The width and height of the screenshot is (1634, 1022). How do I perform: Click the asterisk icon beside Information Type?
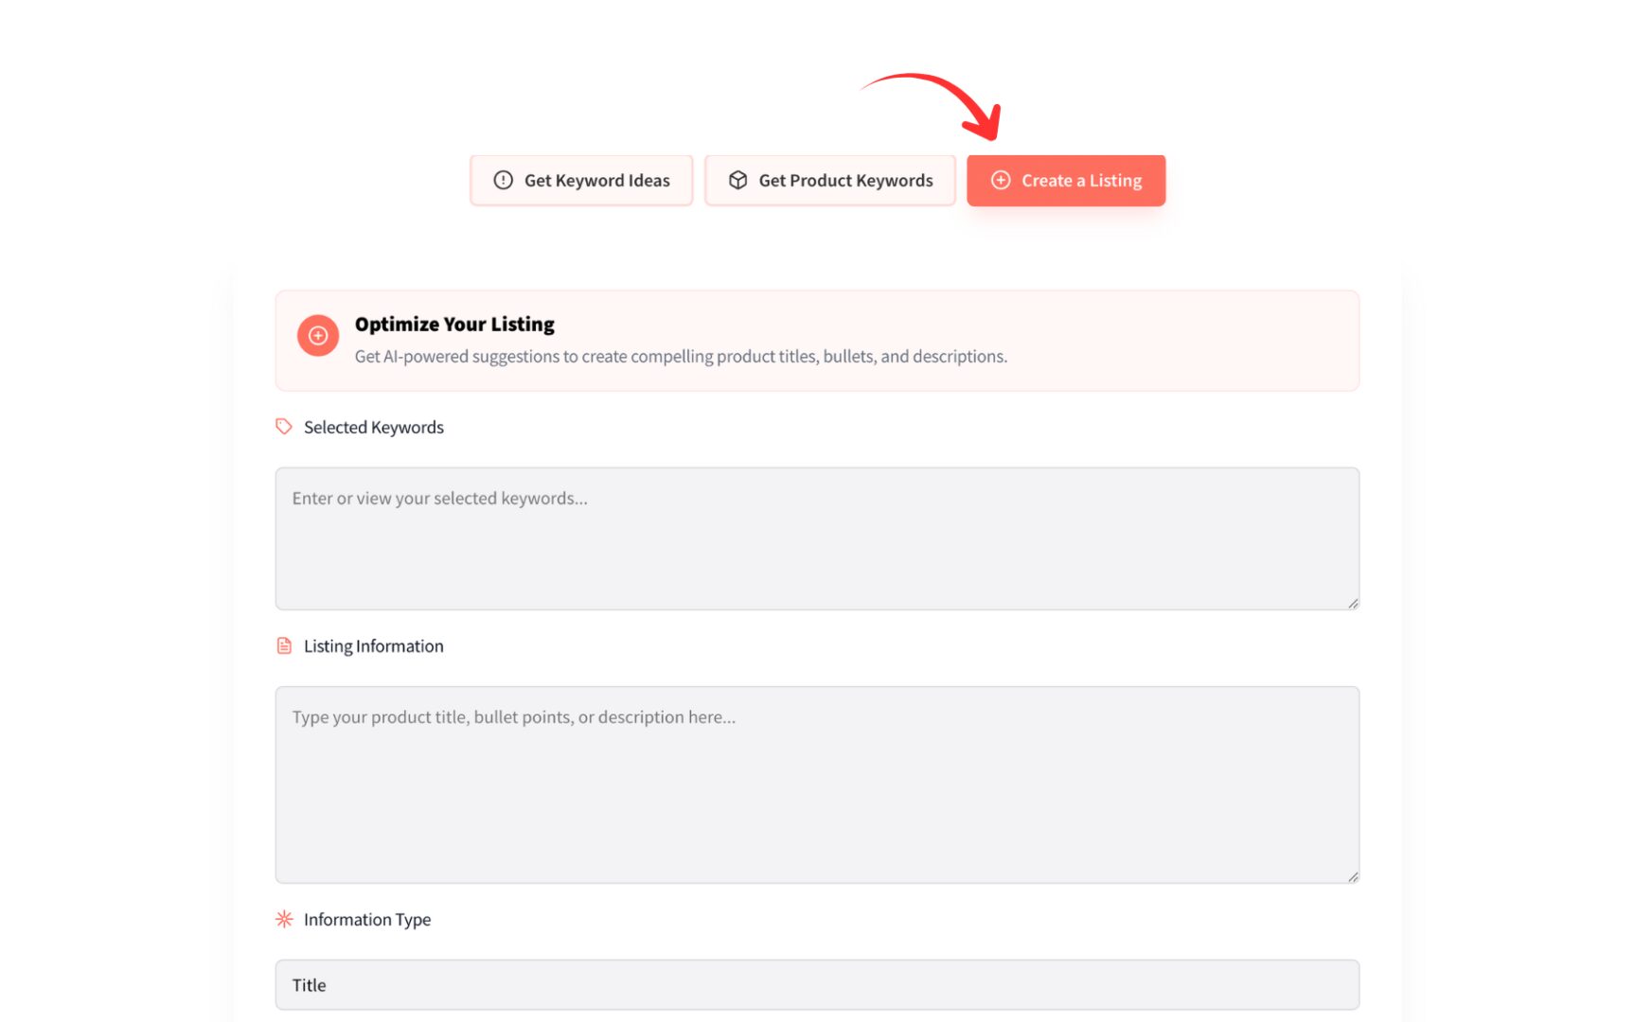284,919
